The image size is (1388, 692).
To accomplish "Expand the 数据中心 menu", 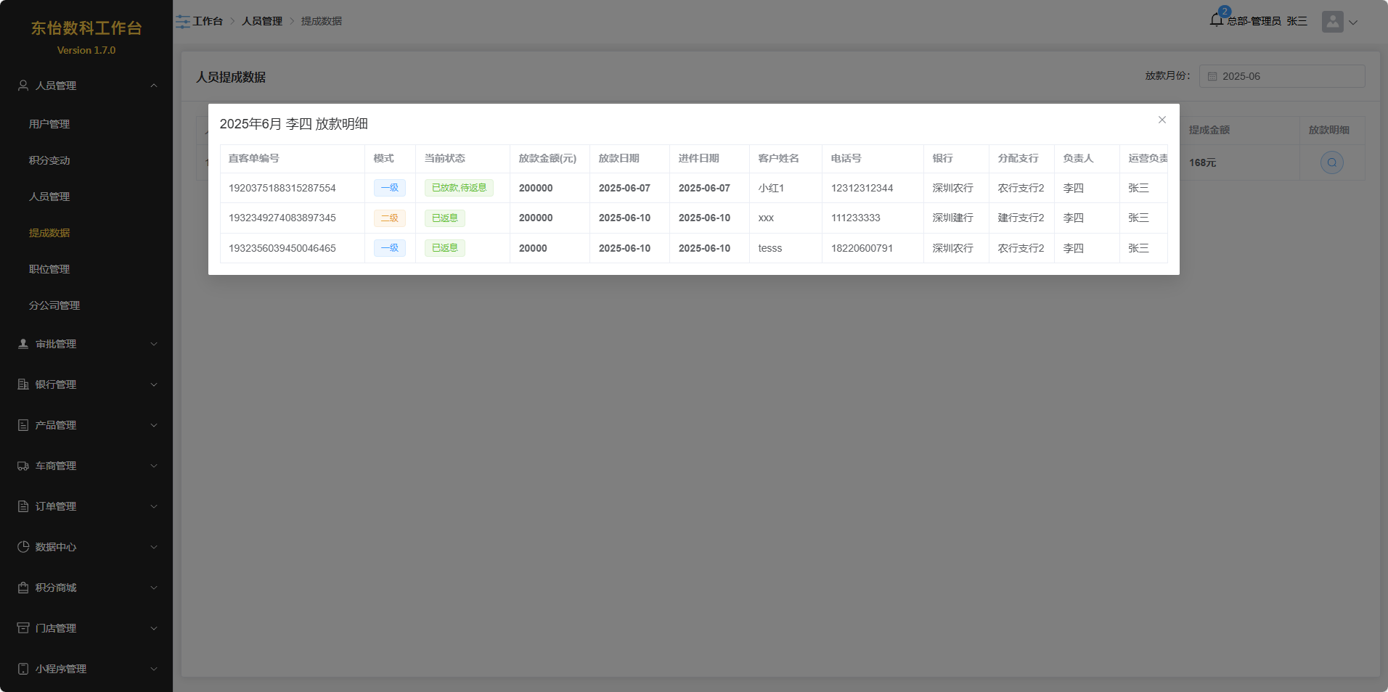I will pos(86,547).
